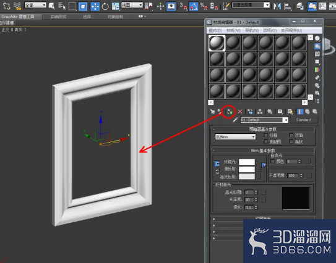Toggle Show End Result icon
Image resolution: width=336 pixels, height=263 pixels.
300,111
